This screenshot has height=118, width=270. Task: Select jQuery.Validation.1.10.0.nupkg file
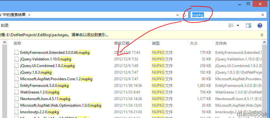(46, 59)
